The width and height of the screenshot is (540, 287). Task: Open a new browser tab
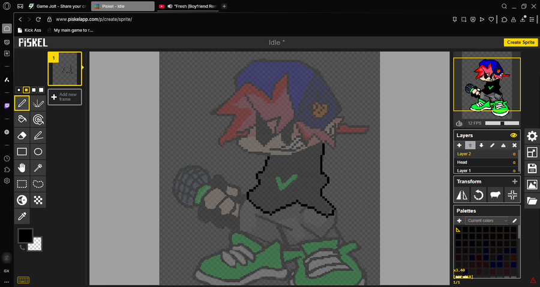(x=224, y=6)
